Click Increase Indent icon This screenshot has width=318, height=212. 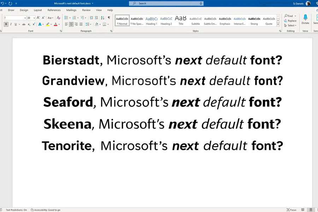(x=96, y=18)
